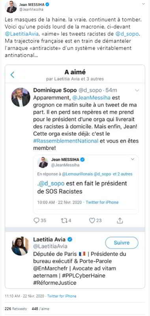Click the @d_sopo mention in the main tweet text
150x316 pixels.
127,34
